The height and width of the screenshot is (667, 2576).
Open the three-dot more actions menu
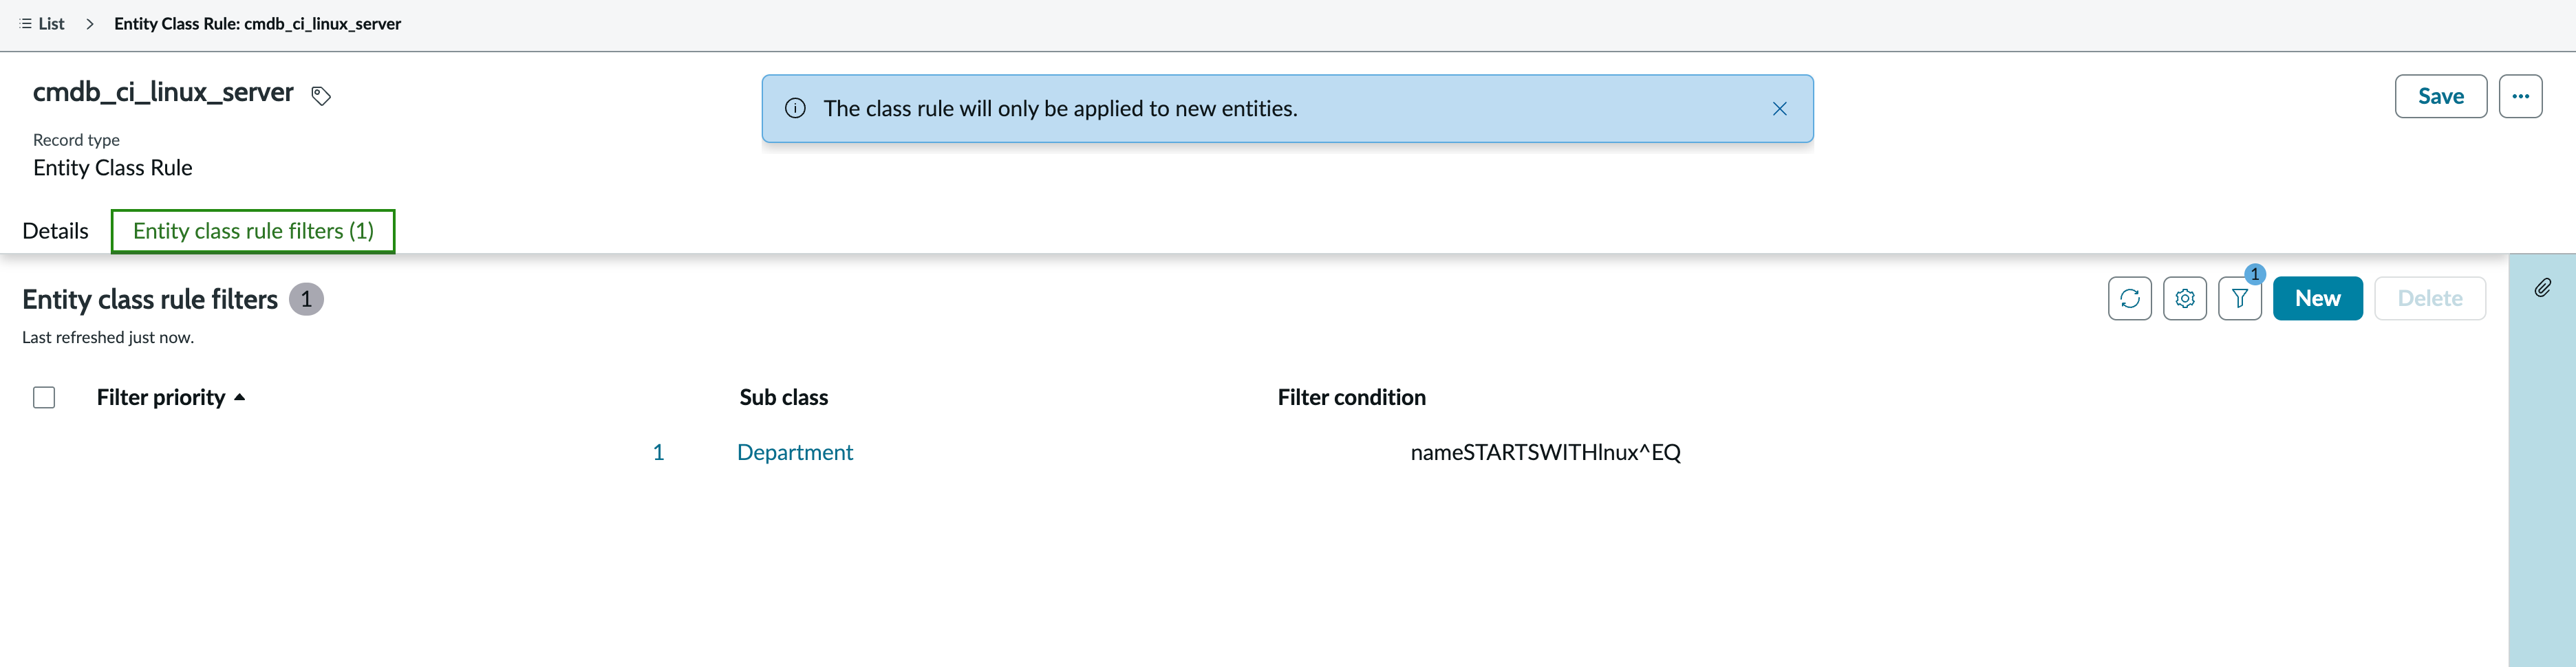click(2520, 96)
